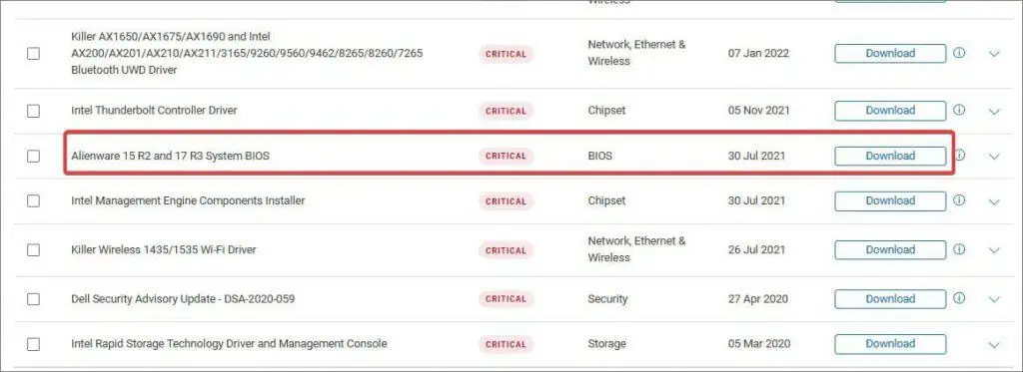Click info icon for Killer Wireless 1435/1535 driver
This screenshot has width=1023, height=372.
click(959, 249)
